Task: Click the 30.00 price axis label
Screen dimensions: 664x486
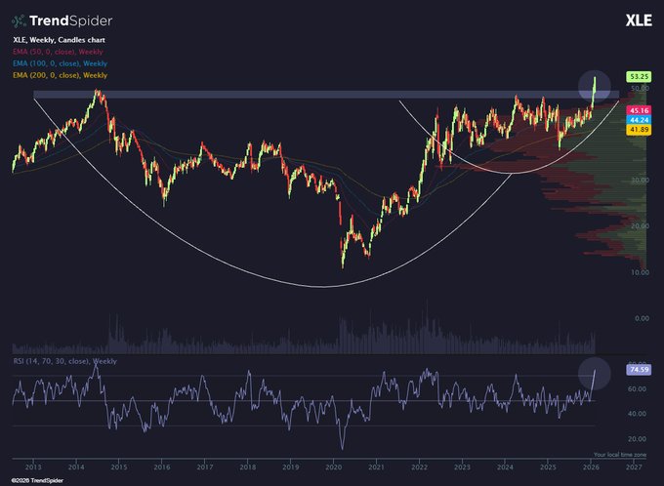Action: (x=640, y=180)
